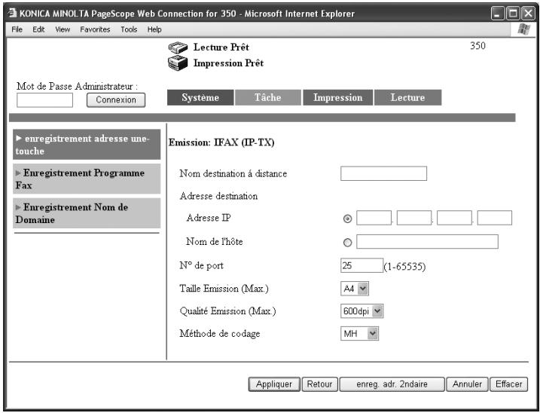
Task: Close the Internet Explorer window
Action: point(528,14)
